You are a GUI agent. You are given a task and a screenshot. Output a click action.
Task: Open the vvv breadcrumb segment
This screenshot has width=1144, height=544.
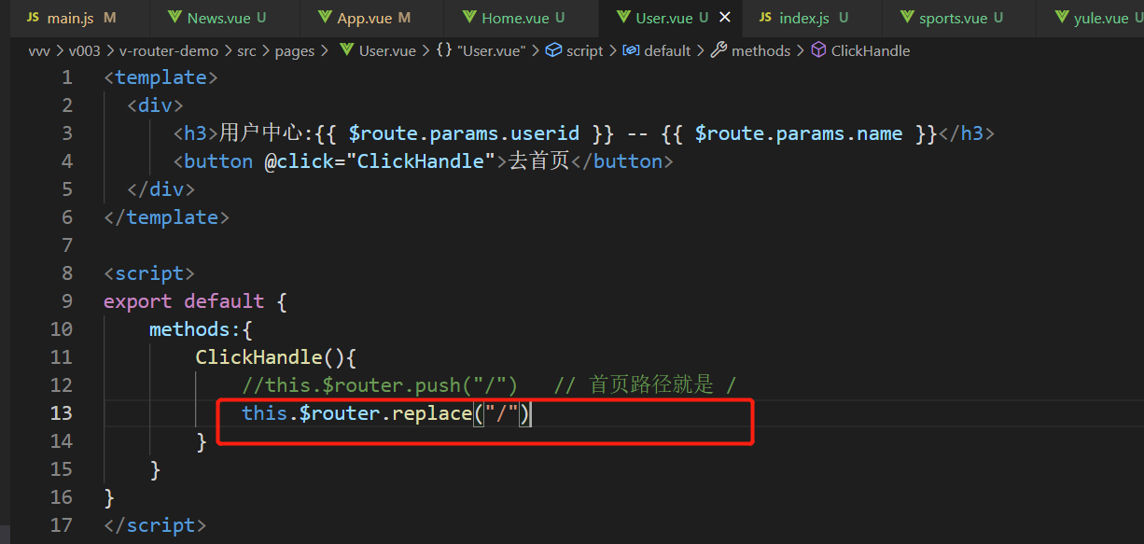[x=39, y=50]
